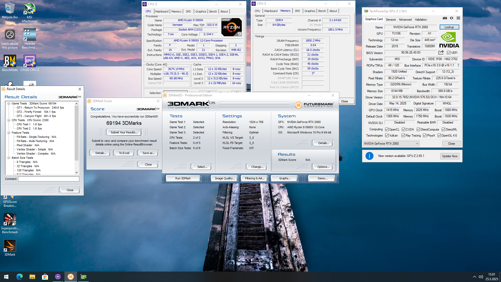Toggle the DirectML checkbox
Viewport: 501px width, 282px height.
(443, 130)
